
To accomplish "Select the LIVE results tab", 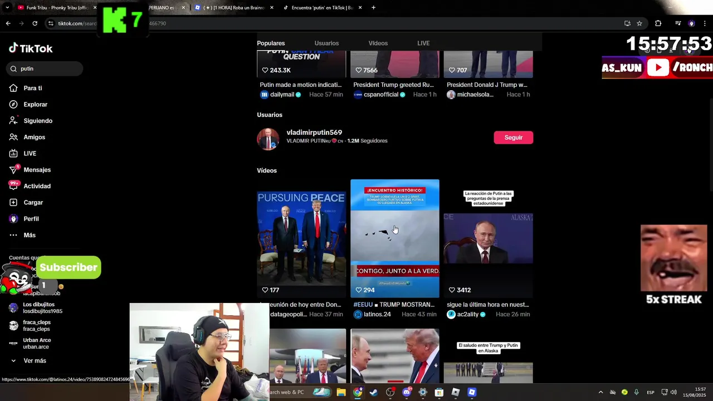I will [x=423, y=43].
